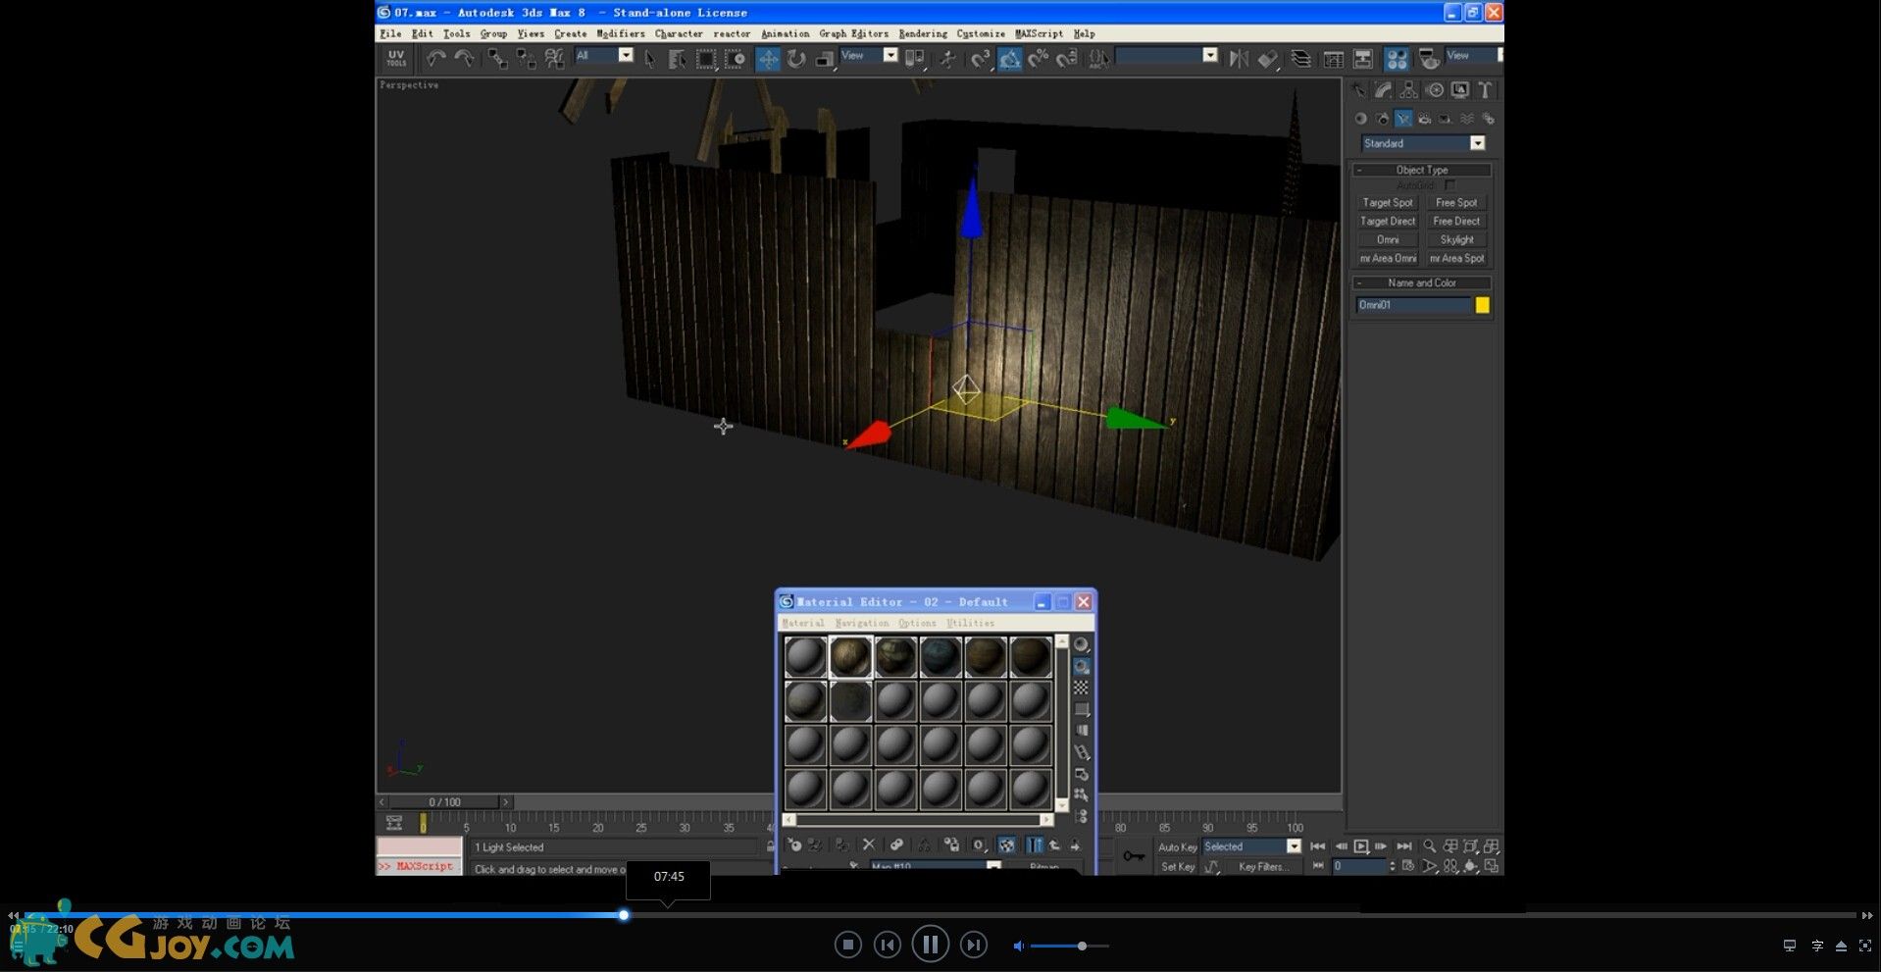Open the Display command panel tab

coord(1459,90)
